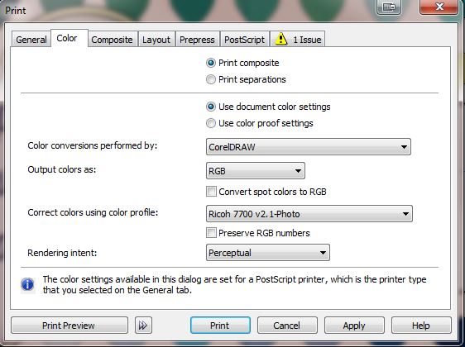The height and width of the screenshot is (347, 465).
Task: Click the blue info icon
Action: pyautogui.click(x=27, y=284)
